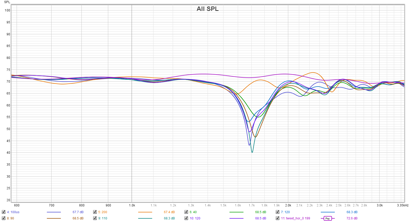Select the legend label '8: 90'

pos(10,218)
